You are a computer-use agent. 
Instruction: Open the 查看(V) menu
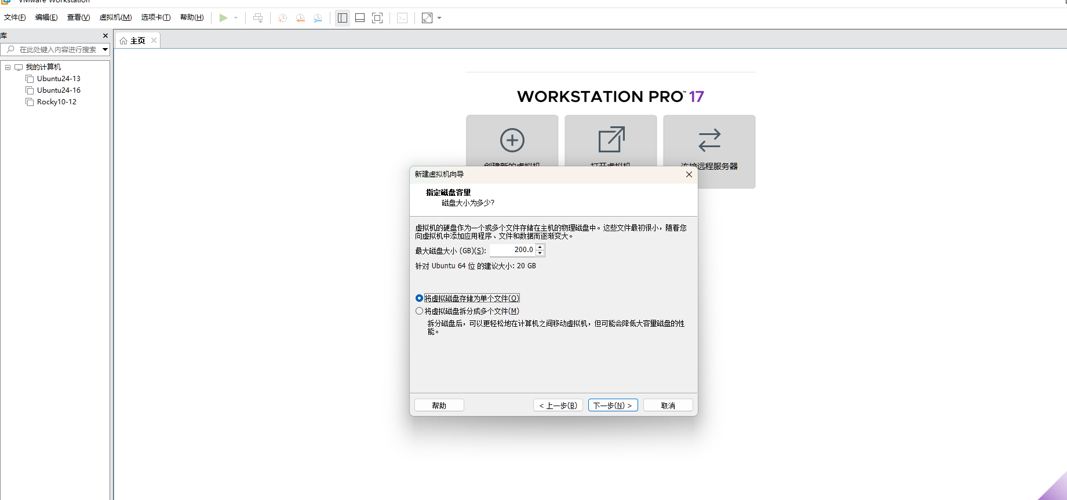pos(78,17)
